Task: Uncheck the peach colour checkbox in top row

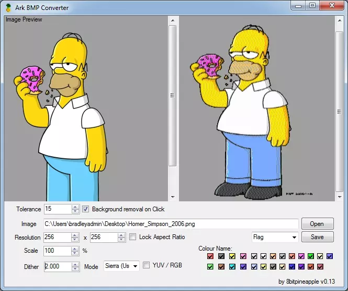Action: pyautogui.click(x=273, y=256)
